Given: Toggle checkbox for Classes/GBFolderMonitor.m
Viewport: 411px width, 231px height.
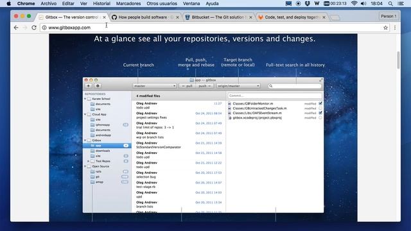Looking at the screenshot, I should click(x=320, y=103).
